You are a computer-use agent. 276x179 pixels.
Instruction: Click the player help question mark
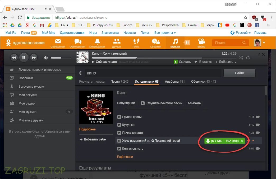click(x=259, y=54)
